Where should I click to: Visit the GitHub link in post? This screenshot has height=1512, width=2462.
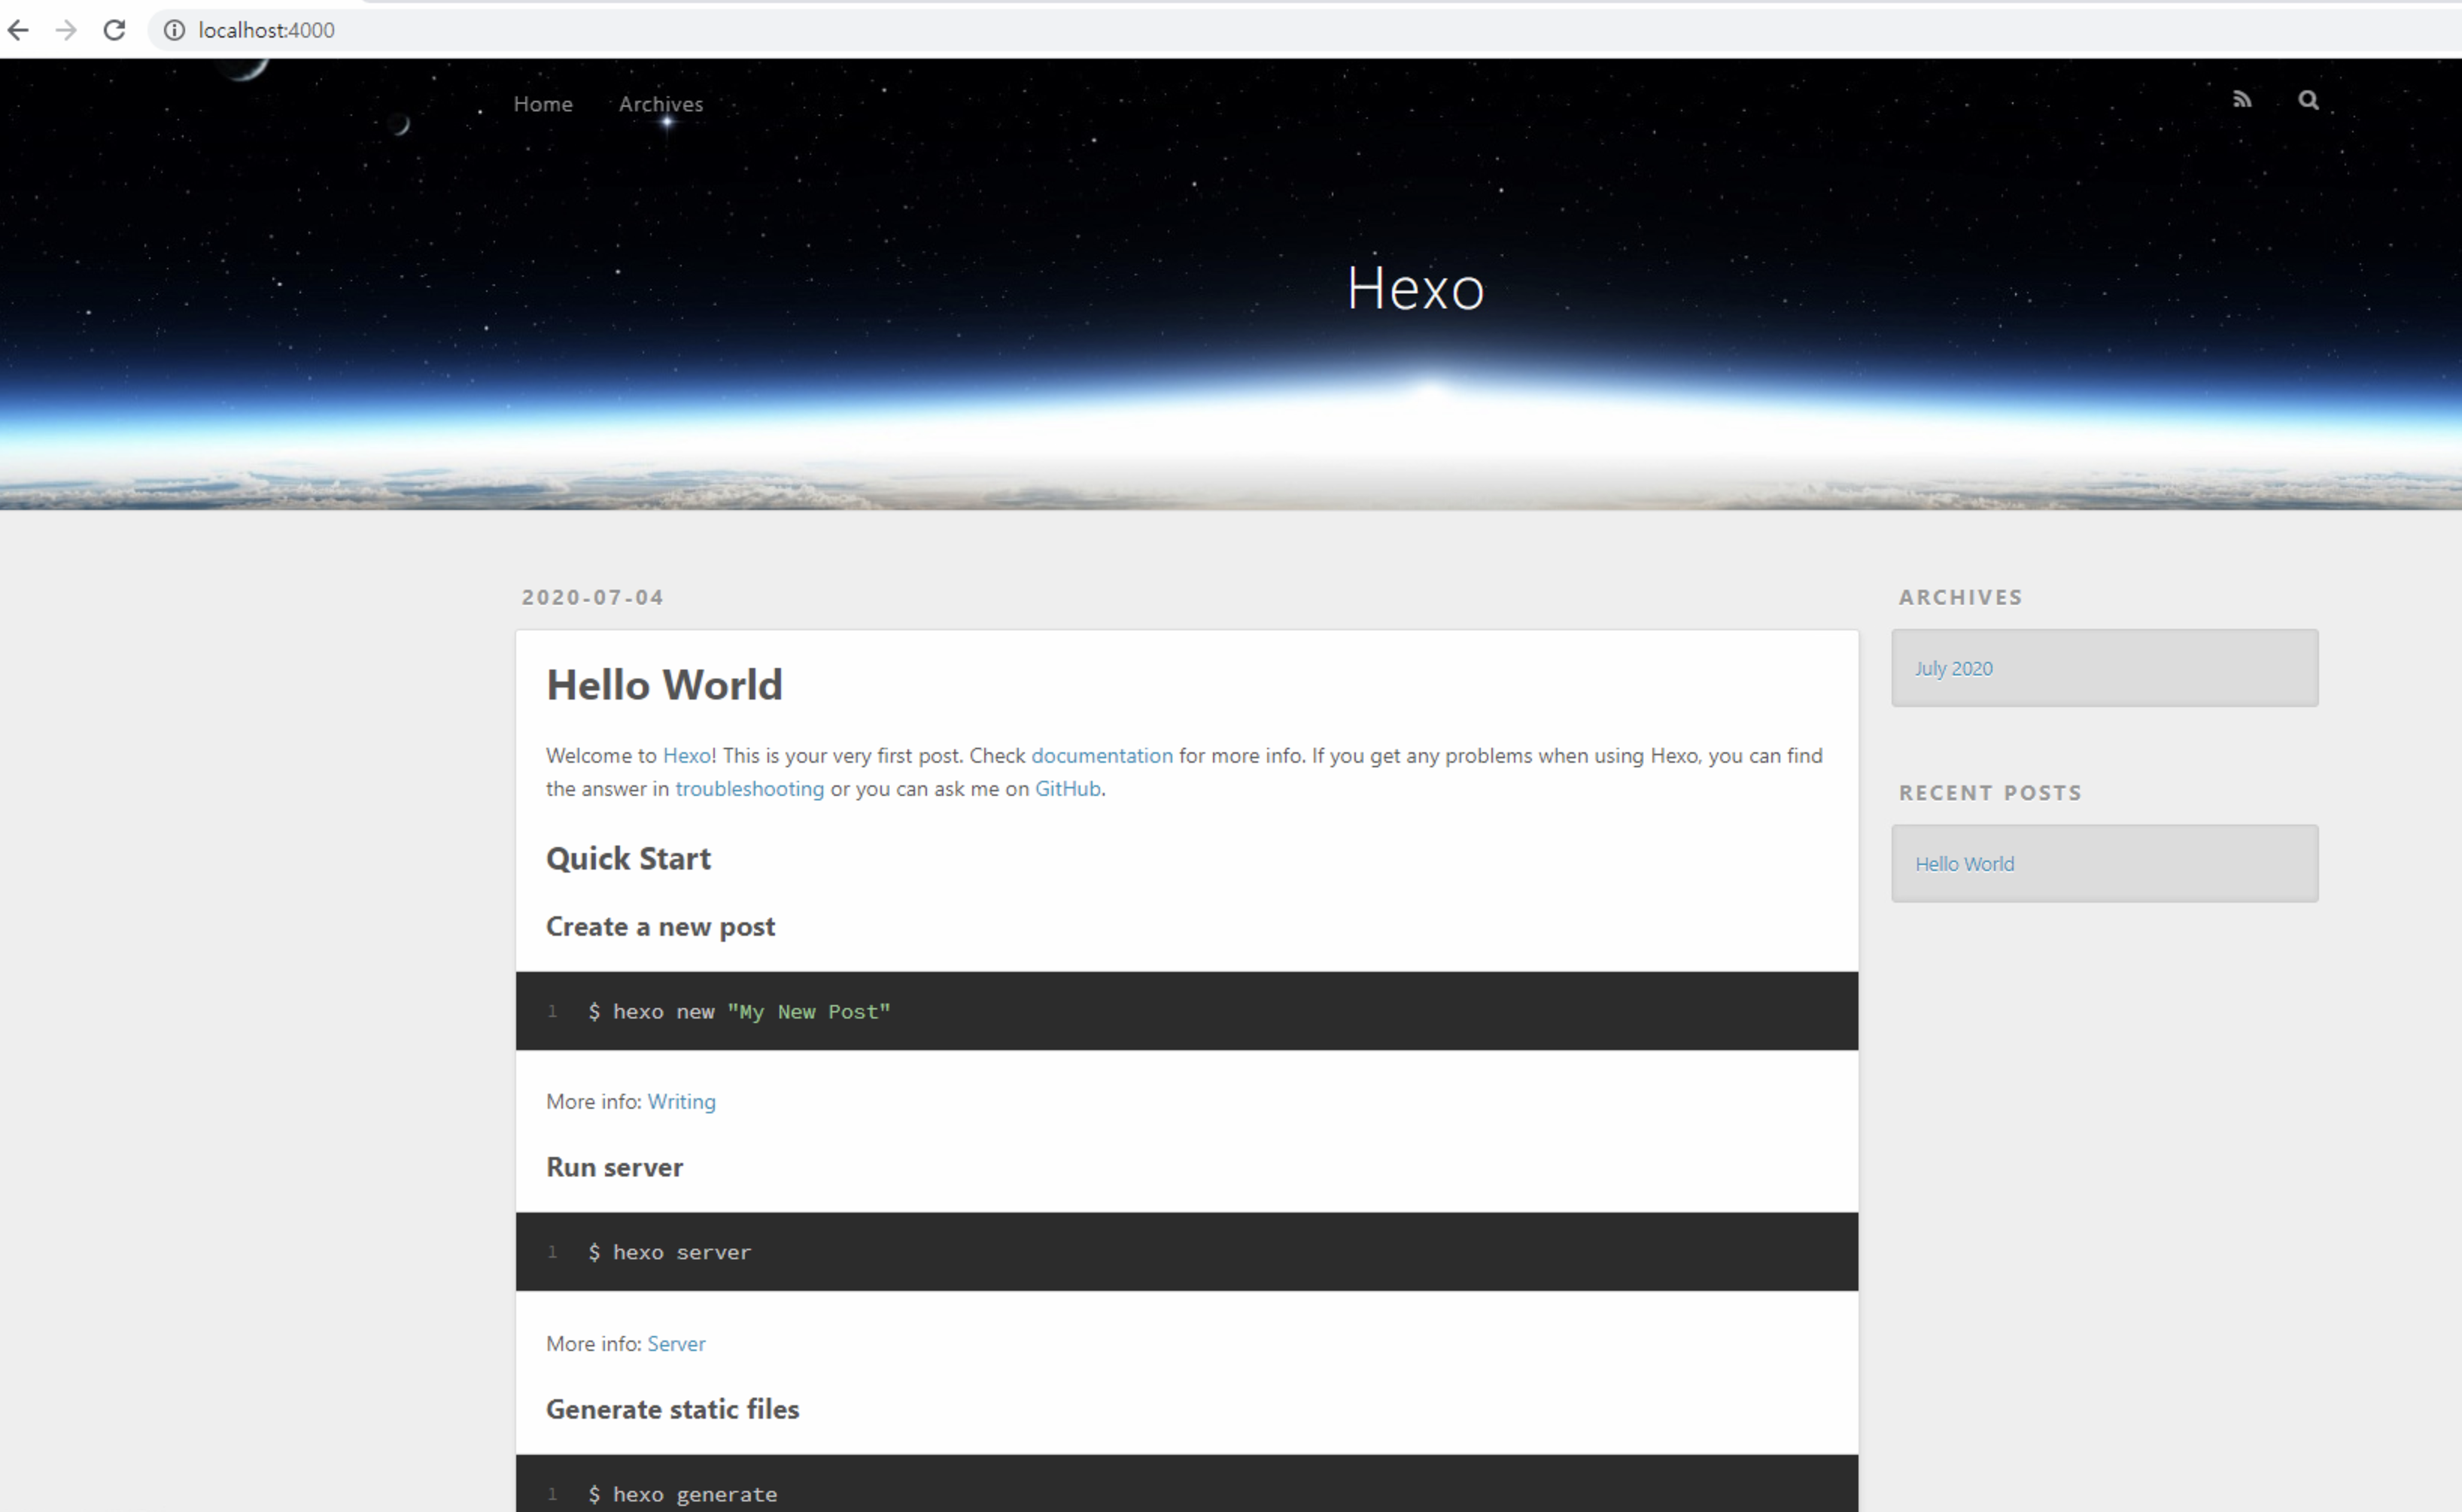1066,789
